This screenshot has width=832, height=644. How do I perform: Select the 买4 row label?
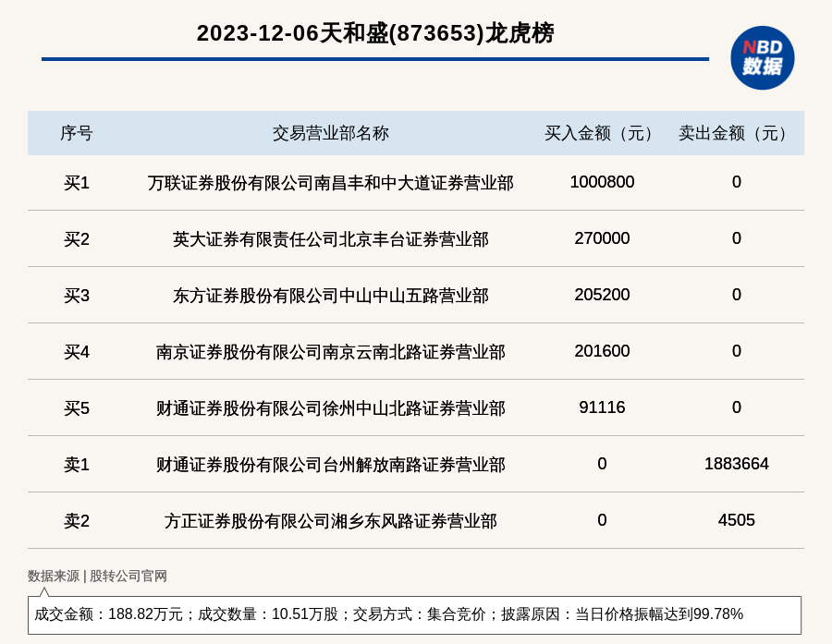pyautogui.click(x=77, y=352)
